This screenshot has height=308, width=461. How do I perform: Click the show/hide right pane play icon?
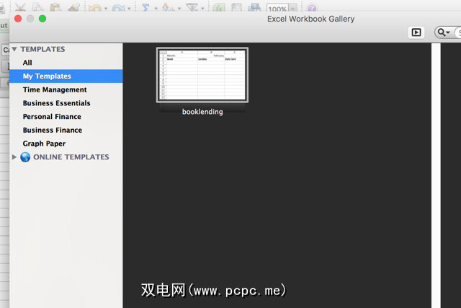pos(416,32)
